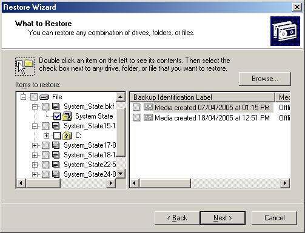Tick the checkbox for Media created 18/04/2005
The height and width of the screenshot is (233, 305).
pyautogui.click(x=136, y=117)
